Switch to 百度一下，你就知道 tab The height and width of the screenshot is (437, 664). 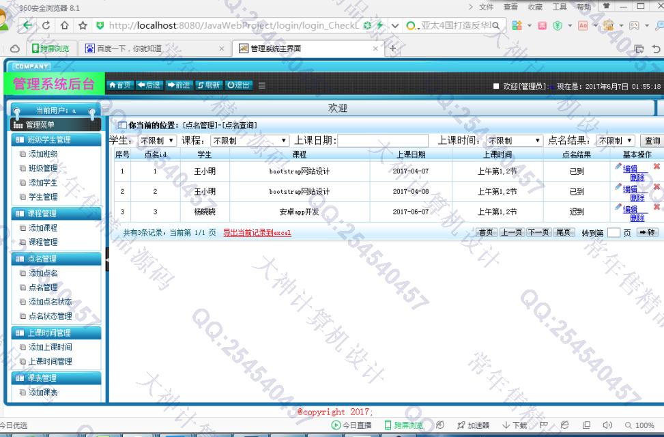click(x=129, y=48)
